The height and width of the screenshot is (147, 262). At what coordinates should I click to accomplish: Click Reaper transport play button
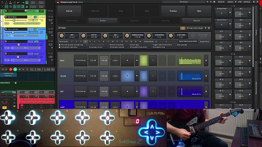pos(15,69)
